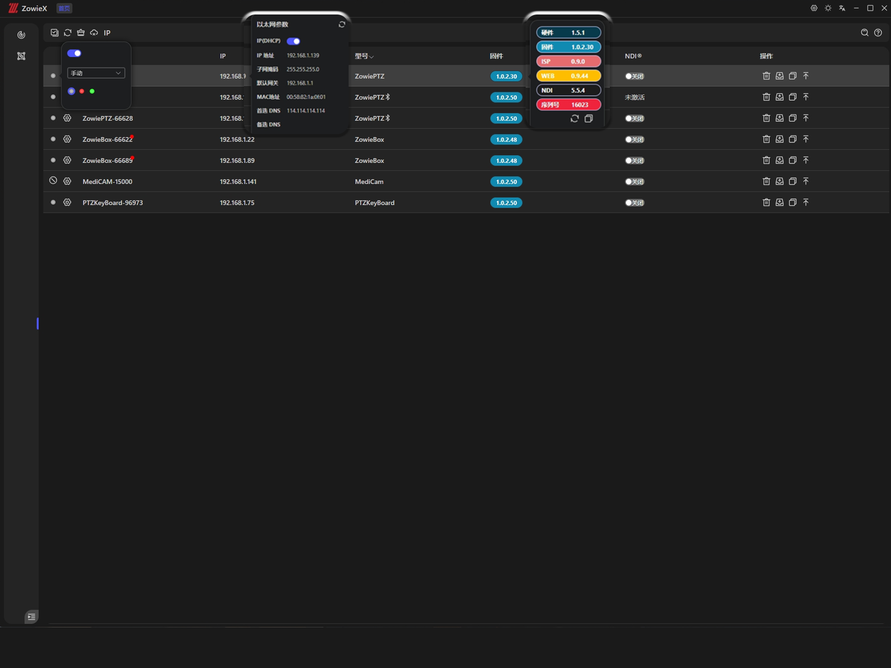Click the cloud upload icon in toolbar
Viewport: 891px width, 668px height.
click(94, 33)
